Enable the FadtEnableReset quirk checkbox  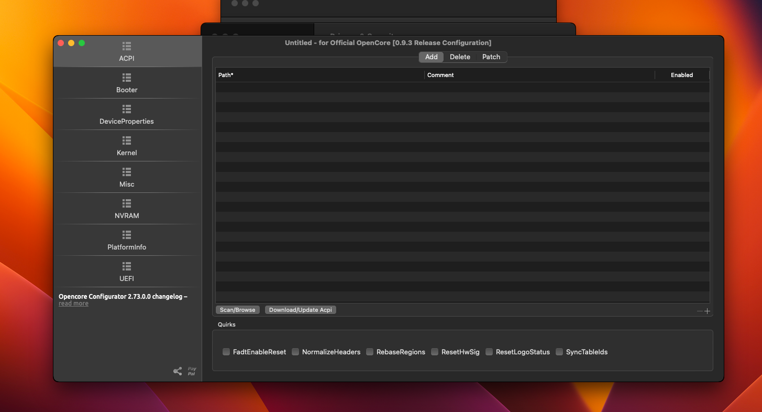[226, 352]
